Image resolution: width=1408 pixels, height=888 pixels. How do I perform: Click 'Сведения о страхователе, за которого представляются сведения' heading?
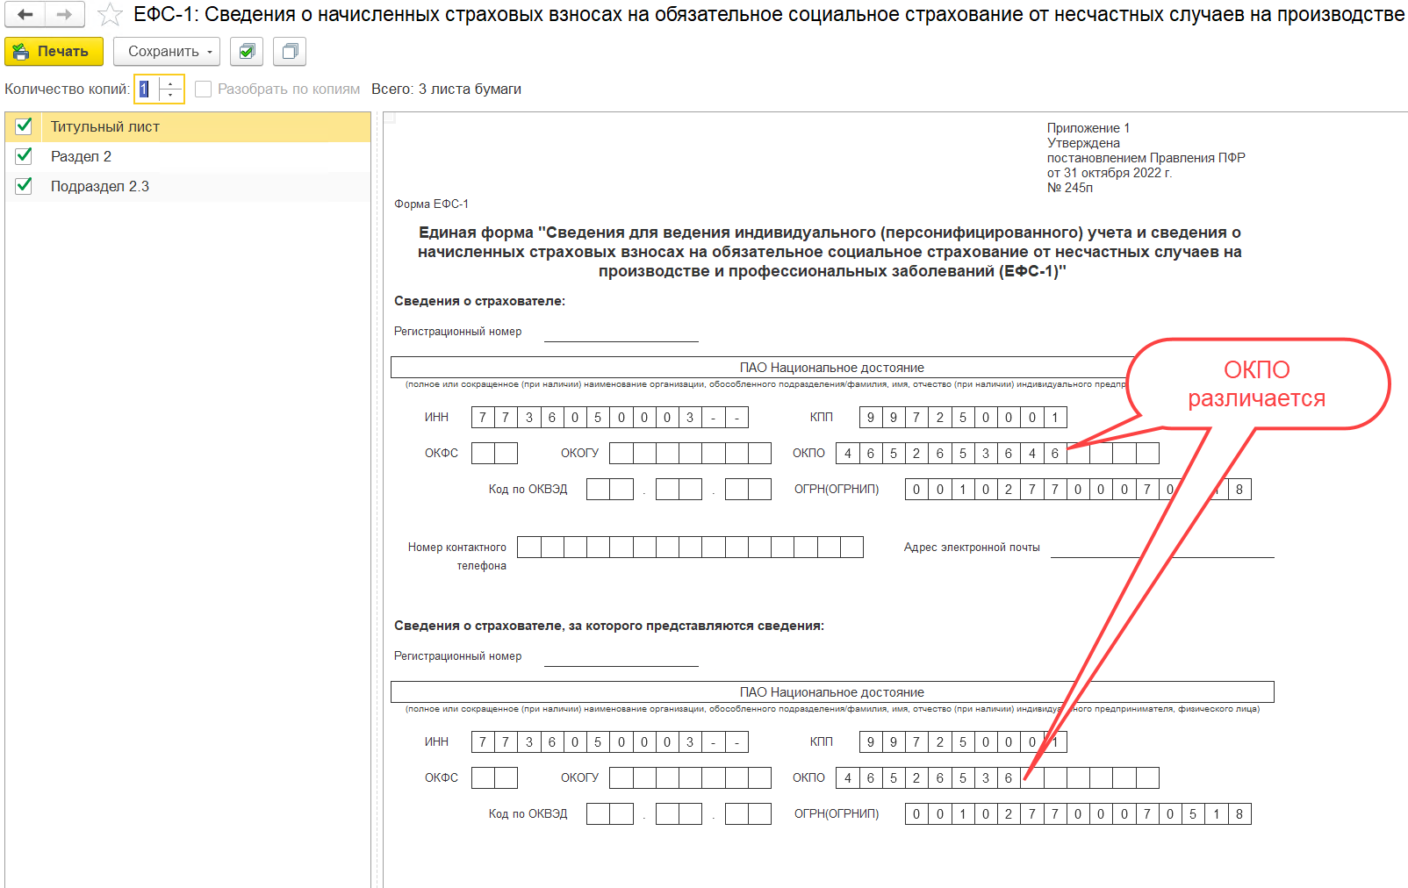609,626
